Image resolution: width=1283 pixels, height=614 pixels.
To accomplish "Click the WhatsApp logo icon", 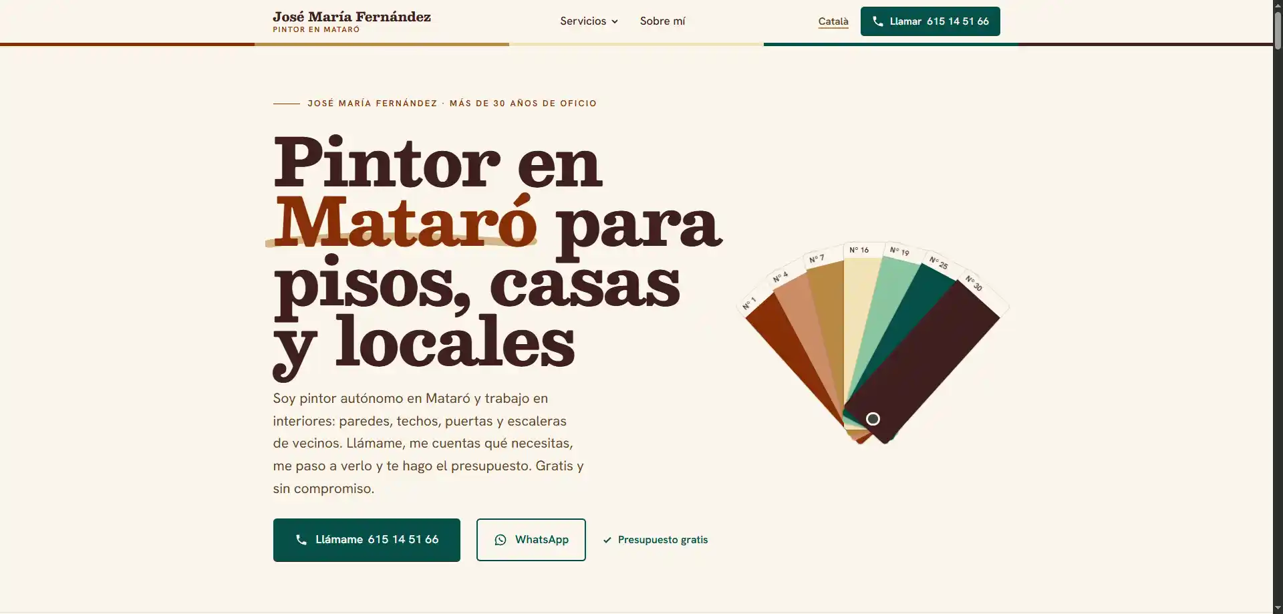I will [500, 540].
